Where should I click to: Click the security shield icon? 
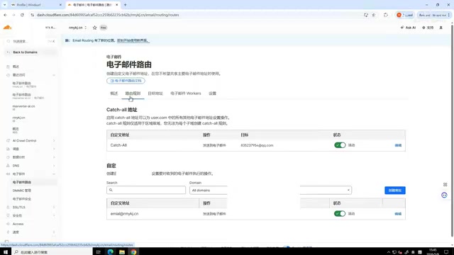pyautogui.click(x=8, y=215)
